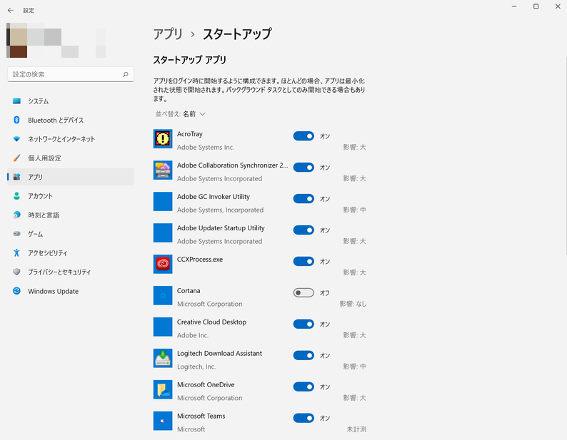This screenshot has width=567, height=440.
Task: Click the Microsoft OneDrive app name
Action: pos(206,384)
